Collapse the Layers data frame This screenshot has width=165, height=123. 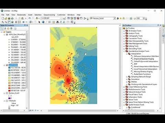[2, 32]
